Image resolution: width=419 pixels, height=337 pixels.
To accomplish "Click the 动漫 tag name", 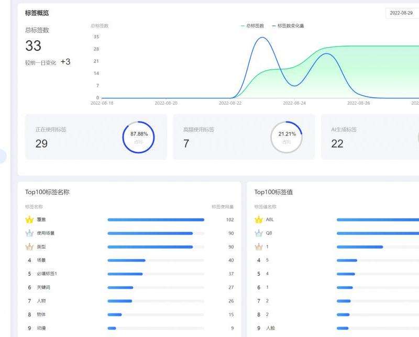I will click(41, 328).
